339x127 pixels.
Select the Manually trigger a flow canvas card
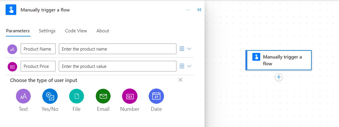pyautogui.click(x=279, y=60)
